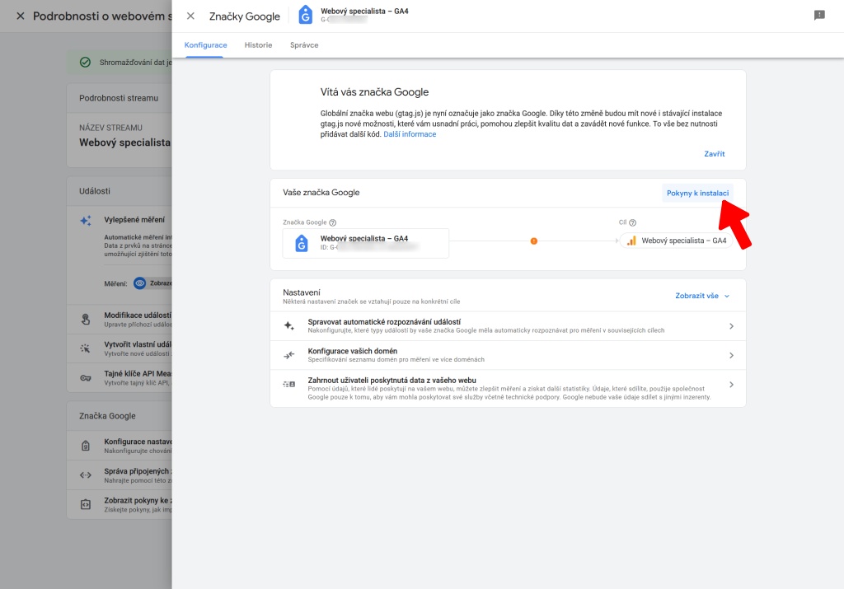Switch to the Správce tab
The image size is (844, 589).
pos(304,45)
